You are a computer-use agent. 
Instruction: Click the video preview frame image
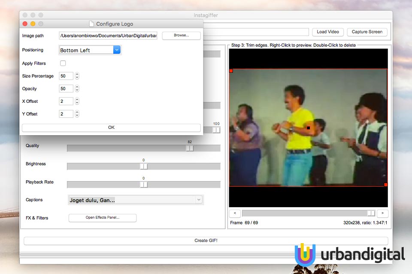pyautogui.click(x=308, y=128)
